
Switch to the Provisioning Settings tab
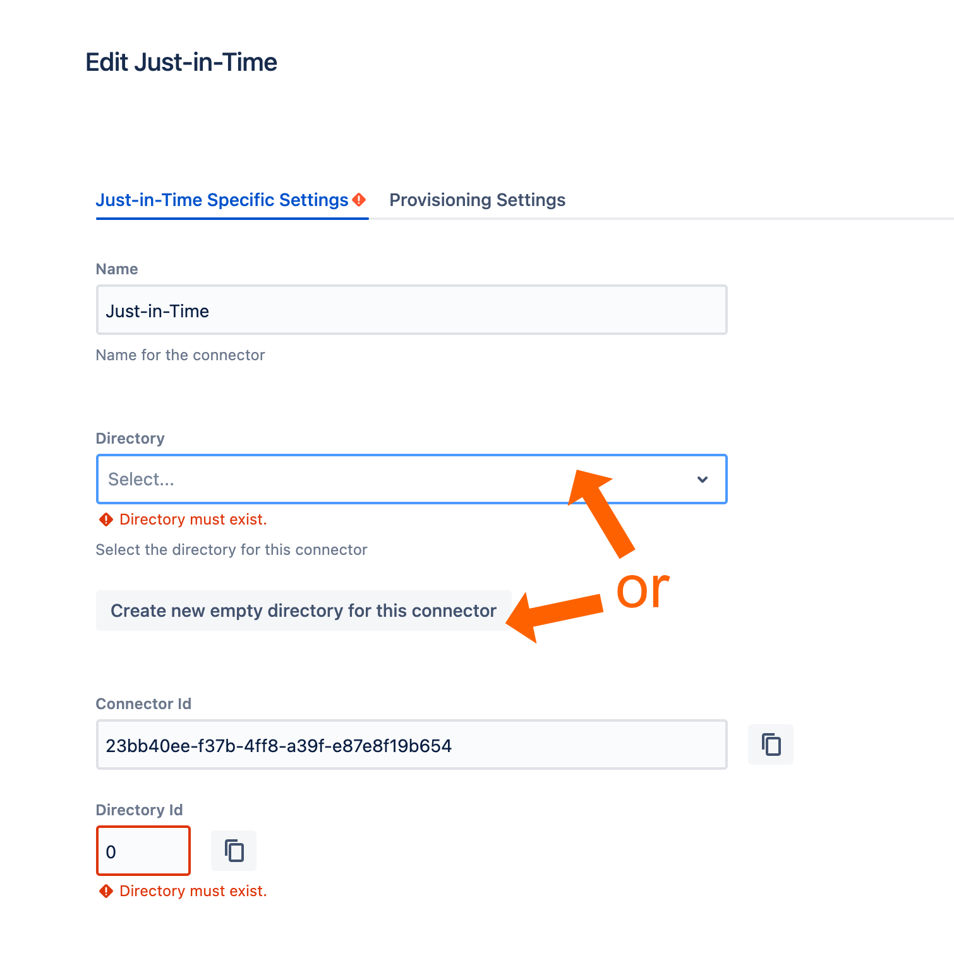click(x=477, y=200)
